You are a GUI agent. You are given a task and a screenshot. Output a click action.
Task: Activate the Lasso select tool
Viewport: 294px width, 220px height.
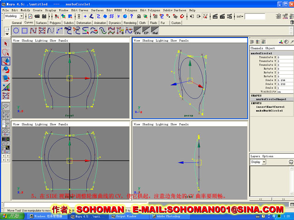click(x=6, y=52)
